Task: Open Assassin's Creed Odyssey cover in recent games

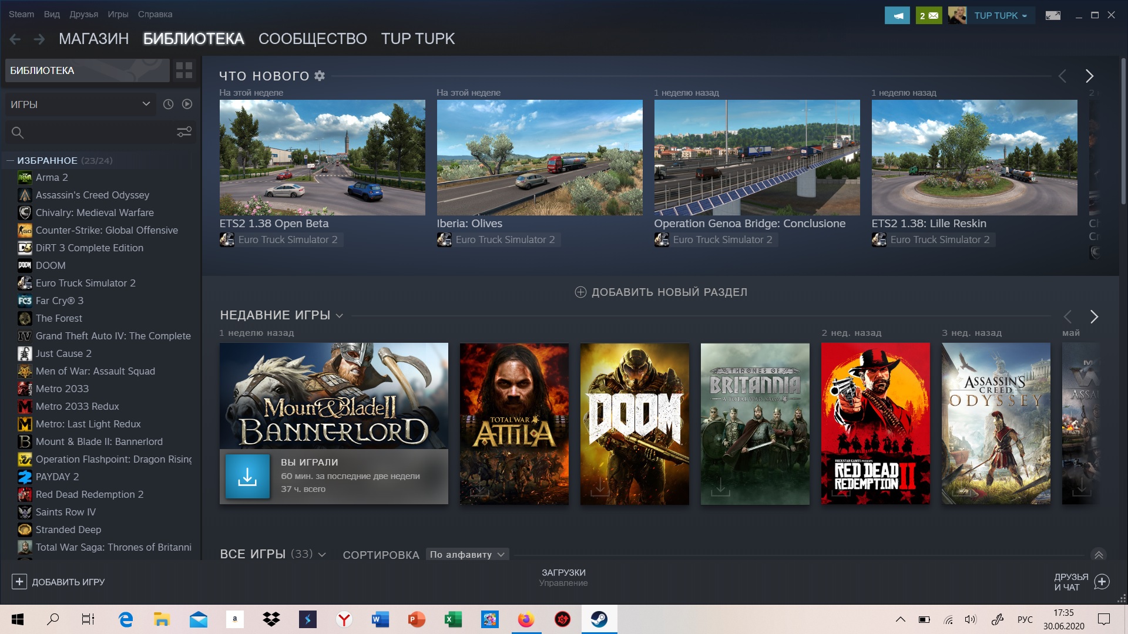Action: 996,424
